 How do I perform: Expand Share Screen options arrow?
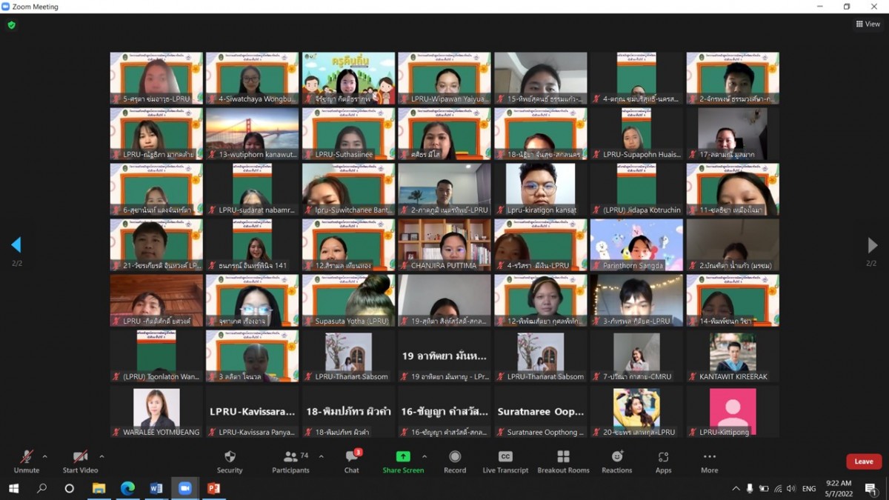pos(424,456)
